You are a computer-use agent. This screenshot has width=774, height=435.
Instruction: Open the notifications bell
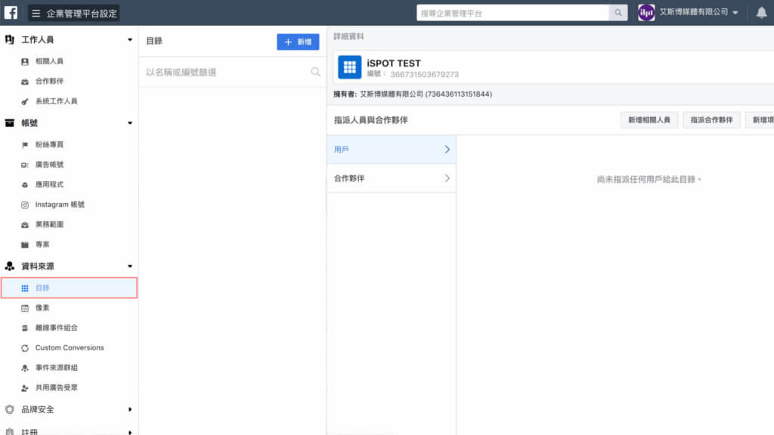(x=762, y=13)
